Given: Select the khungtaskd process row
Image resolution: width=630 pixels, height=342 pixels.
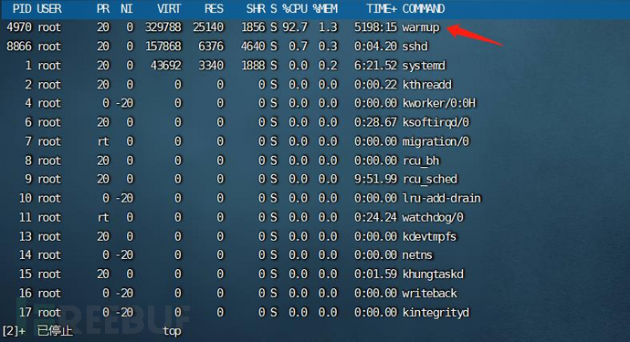Looking at the screenshot, I should coord(241,275).
